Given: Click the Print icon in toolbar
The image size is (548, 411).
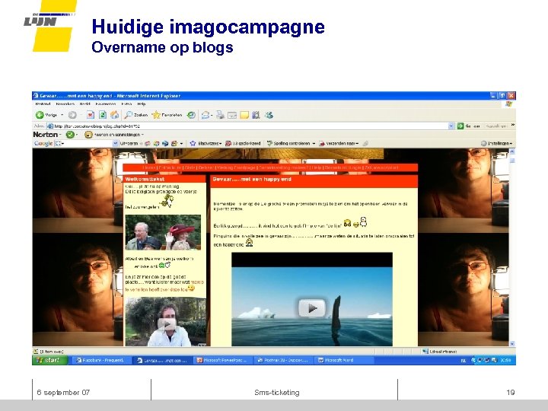Looking at the screenshot, I should point(220,115).
